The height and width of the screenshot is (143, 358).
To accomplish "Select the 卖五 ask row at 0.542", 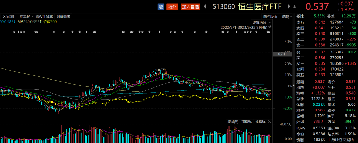I will 326,22.
